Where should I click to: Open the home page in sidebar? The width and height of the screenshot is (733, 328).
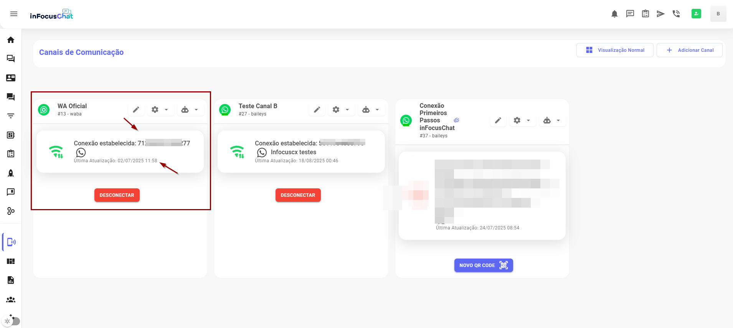[x=11, y=40]
